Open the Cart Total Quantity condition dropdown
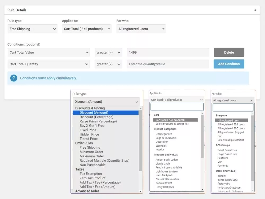The height and width of the screenshot is (199, 265). click(49, 64)
